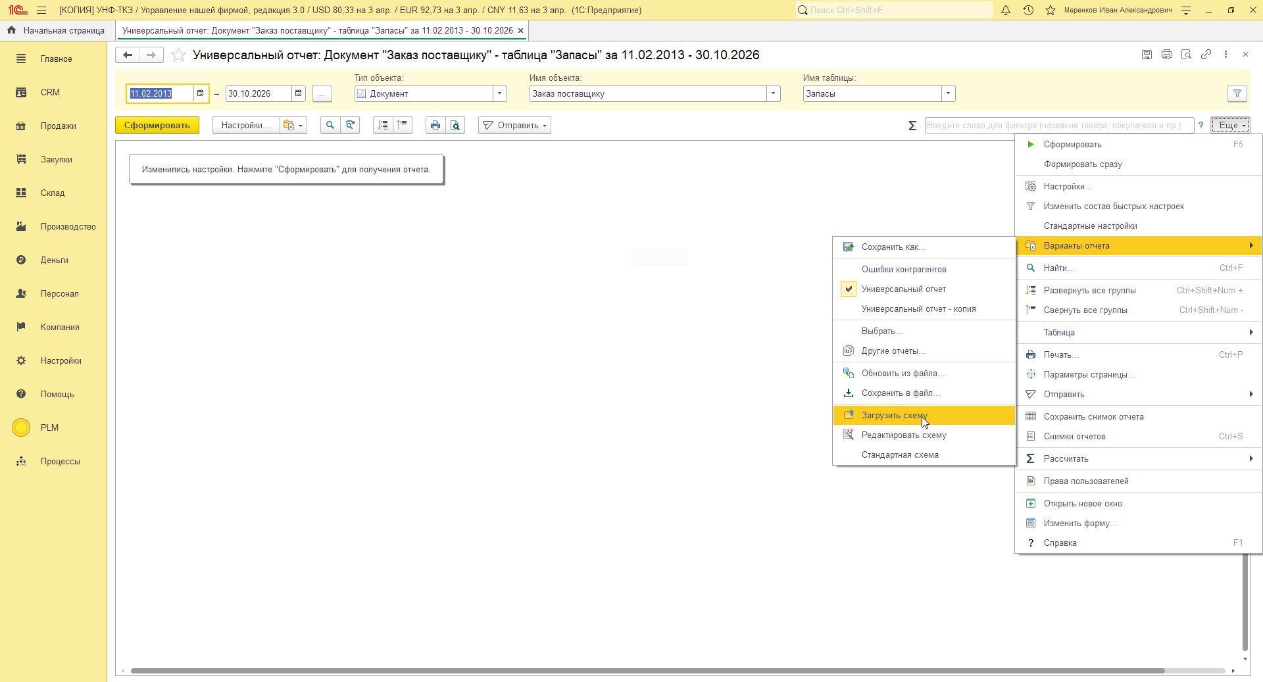Expand the Тип объекта dropdown
This screenshot has height=682, width=1263.
pyautogui.click(x=499, y=94)
